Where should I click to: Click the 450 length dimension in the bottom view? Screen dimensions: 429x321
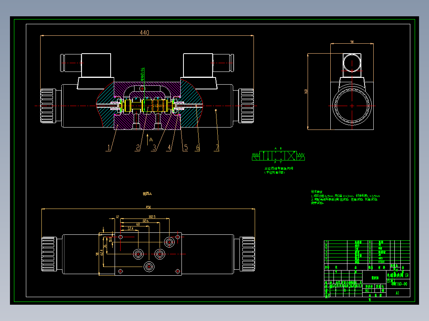click(148, 207)
